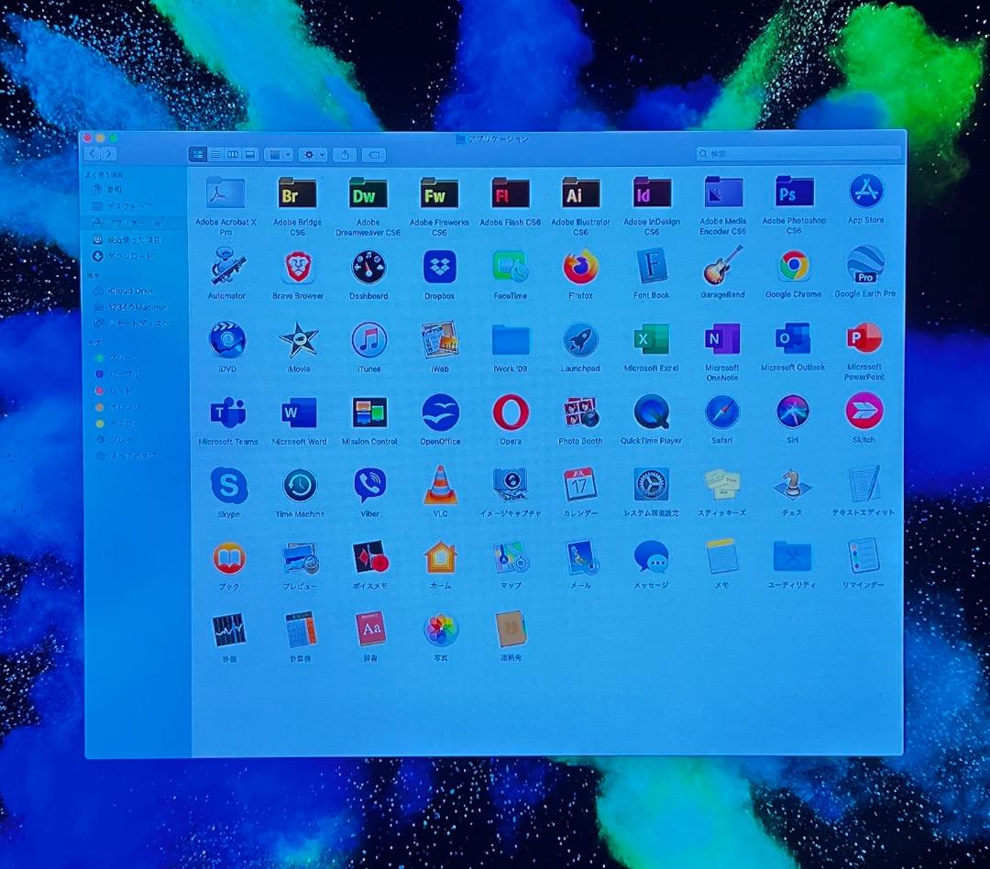The width and height of the screenshot is (990, 869).
Task: Open the iWork '09 folder
Action: pos(511,340)
